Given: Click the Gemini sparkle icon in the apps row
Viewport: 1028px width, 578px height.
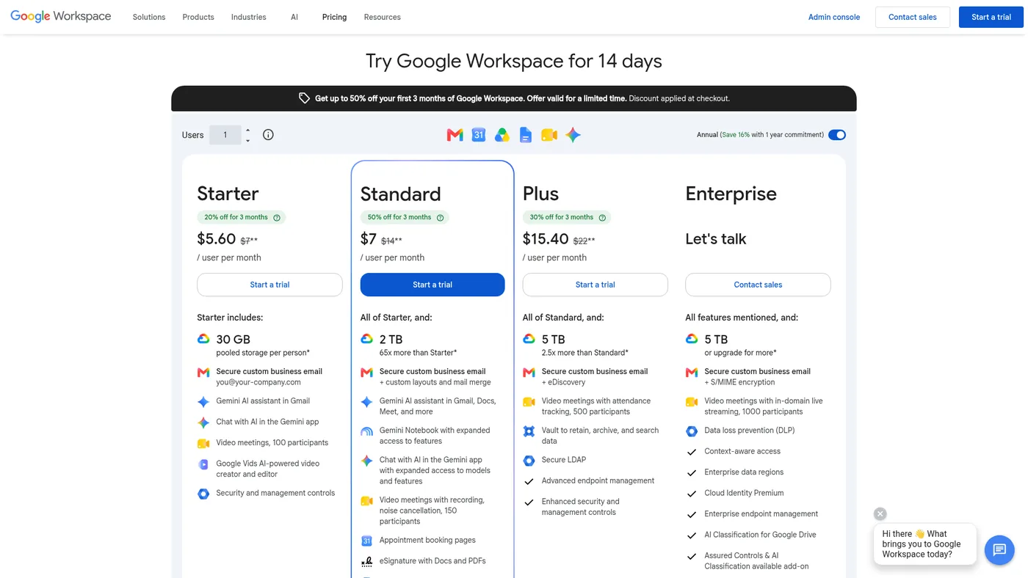Looking at the screenshot, I should coord(573,135).
